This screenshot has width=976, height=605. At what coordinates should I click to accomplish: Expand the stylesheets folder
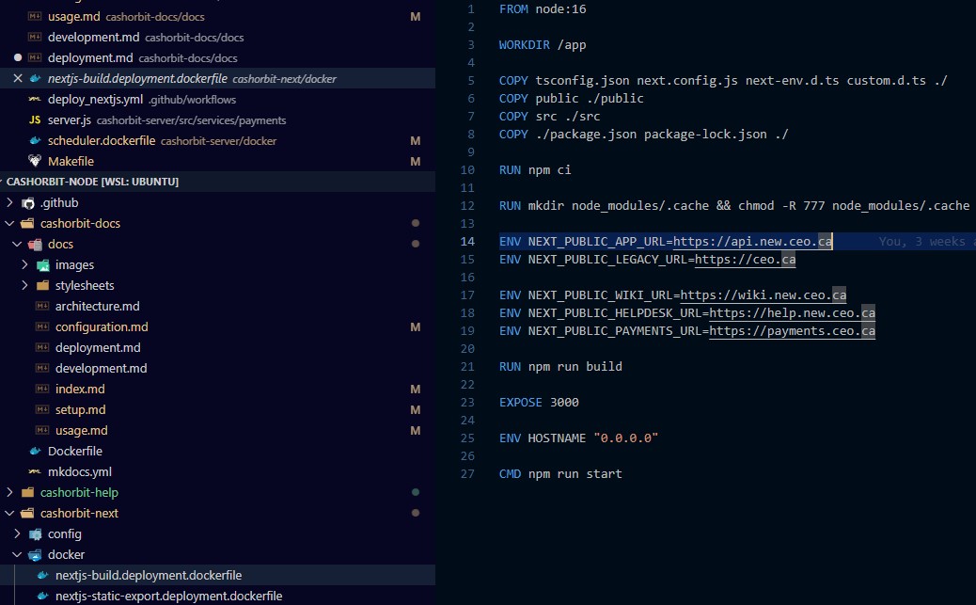click(25, 286)
